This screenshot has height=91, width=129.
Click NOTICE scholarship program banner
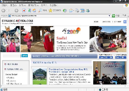pos(64,56)
